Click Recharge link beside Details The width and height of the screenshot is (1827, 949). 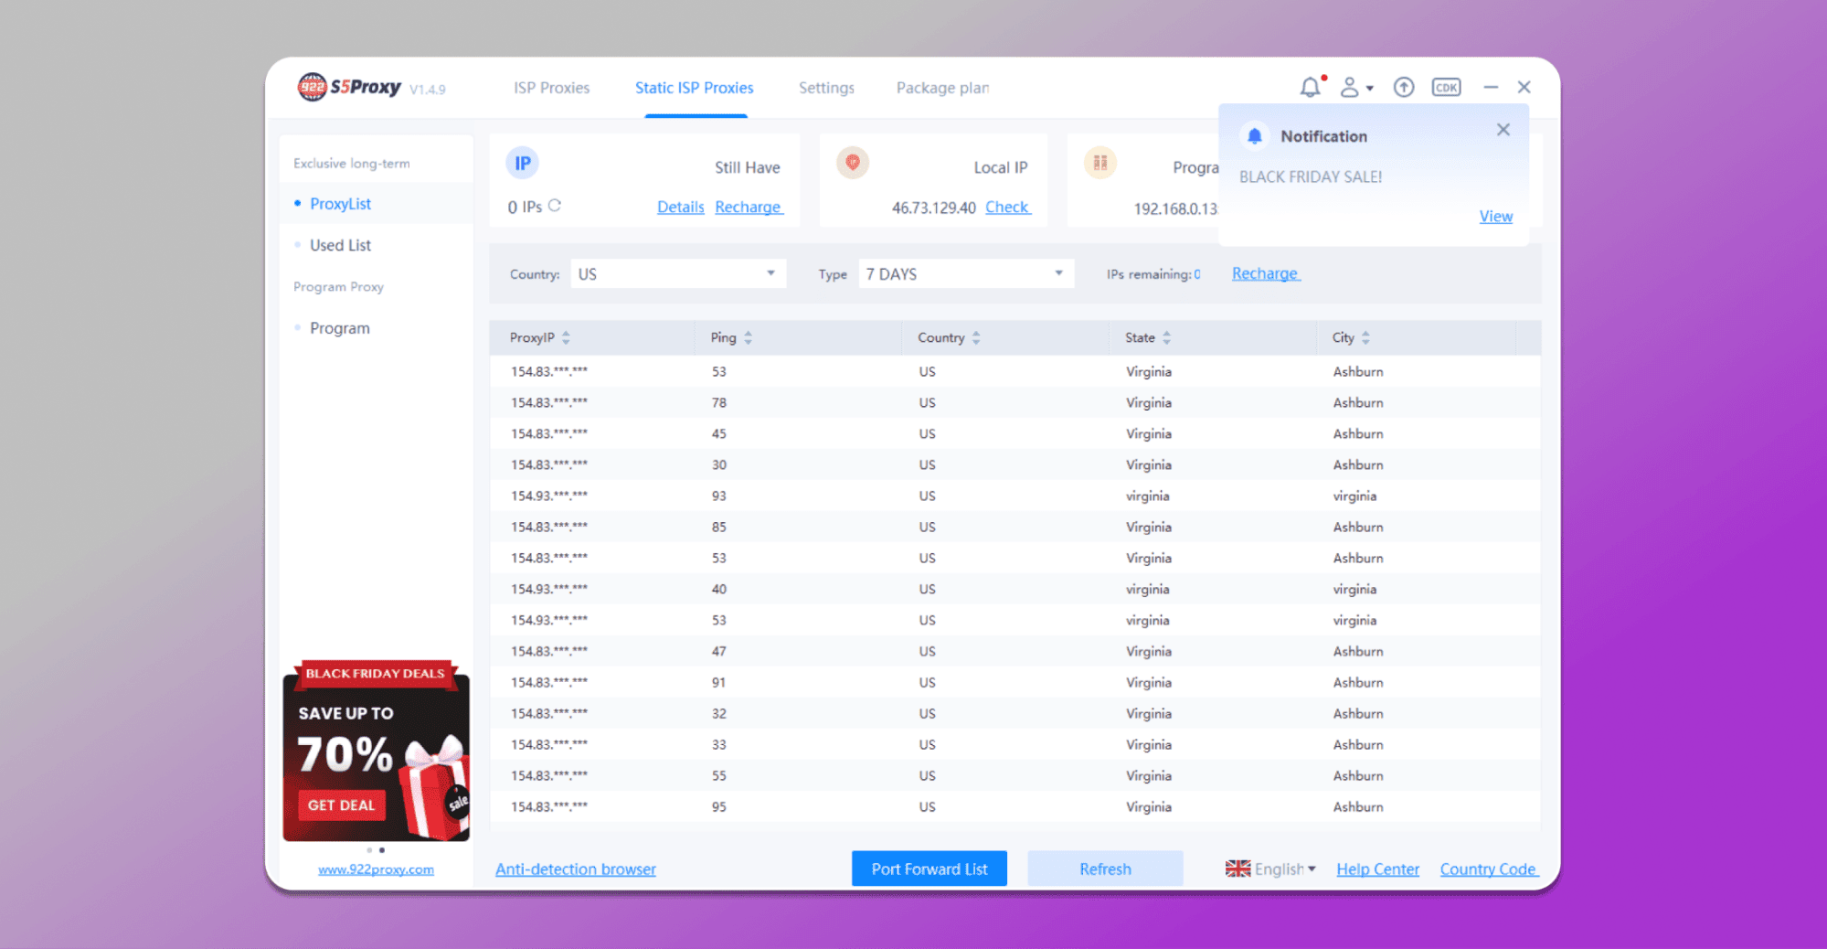(x=749, y=207)
